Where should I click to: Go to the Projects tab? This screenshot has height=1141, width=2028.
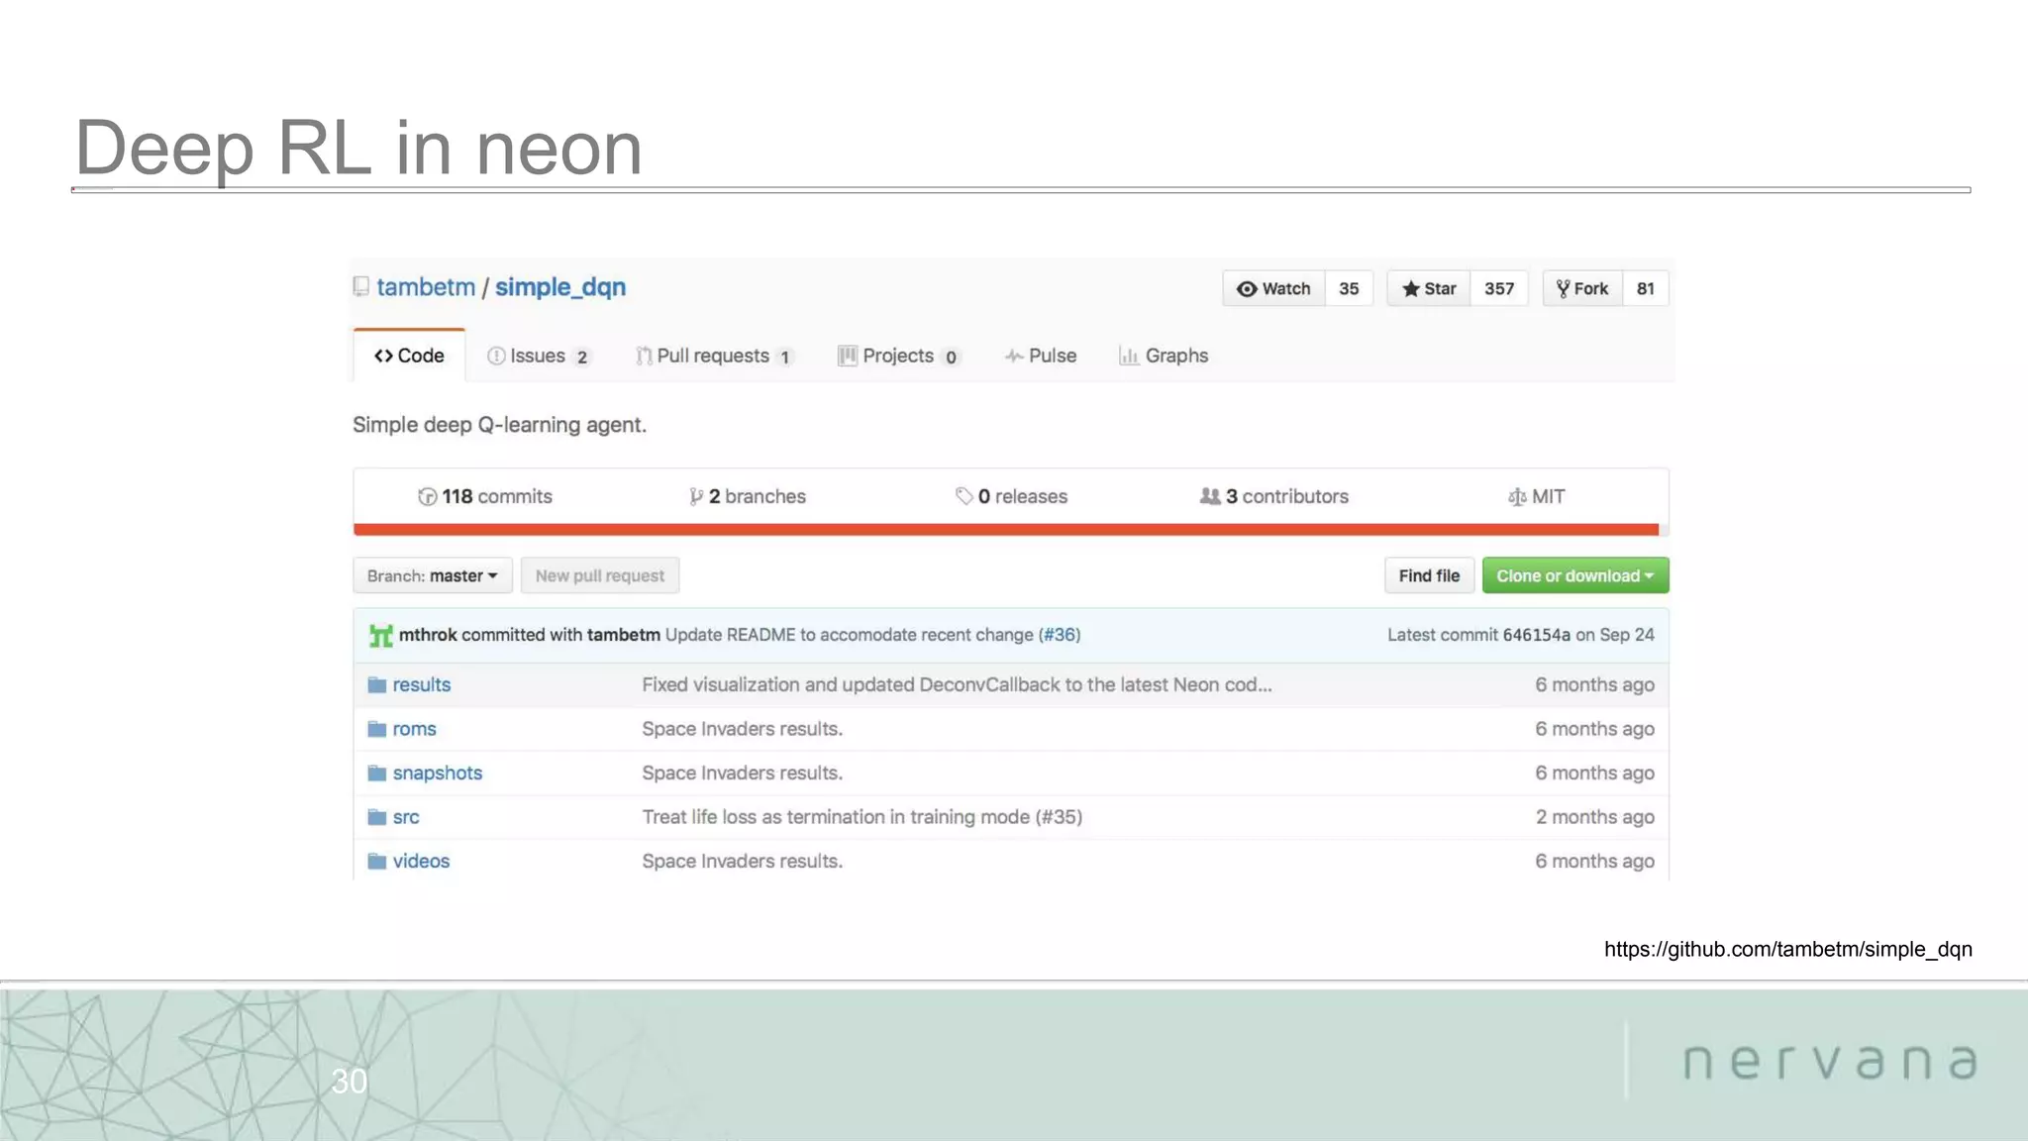[x=898, y=356]
